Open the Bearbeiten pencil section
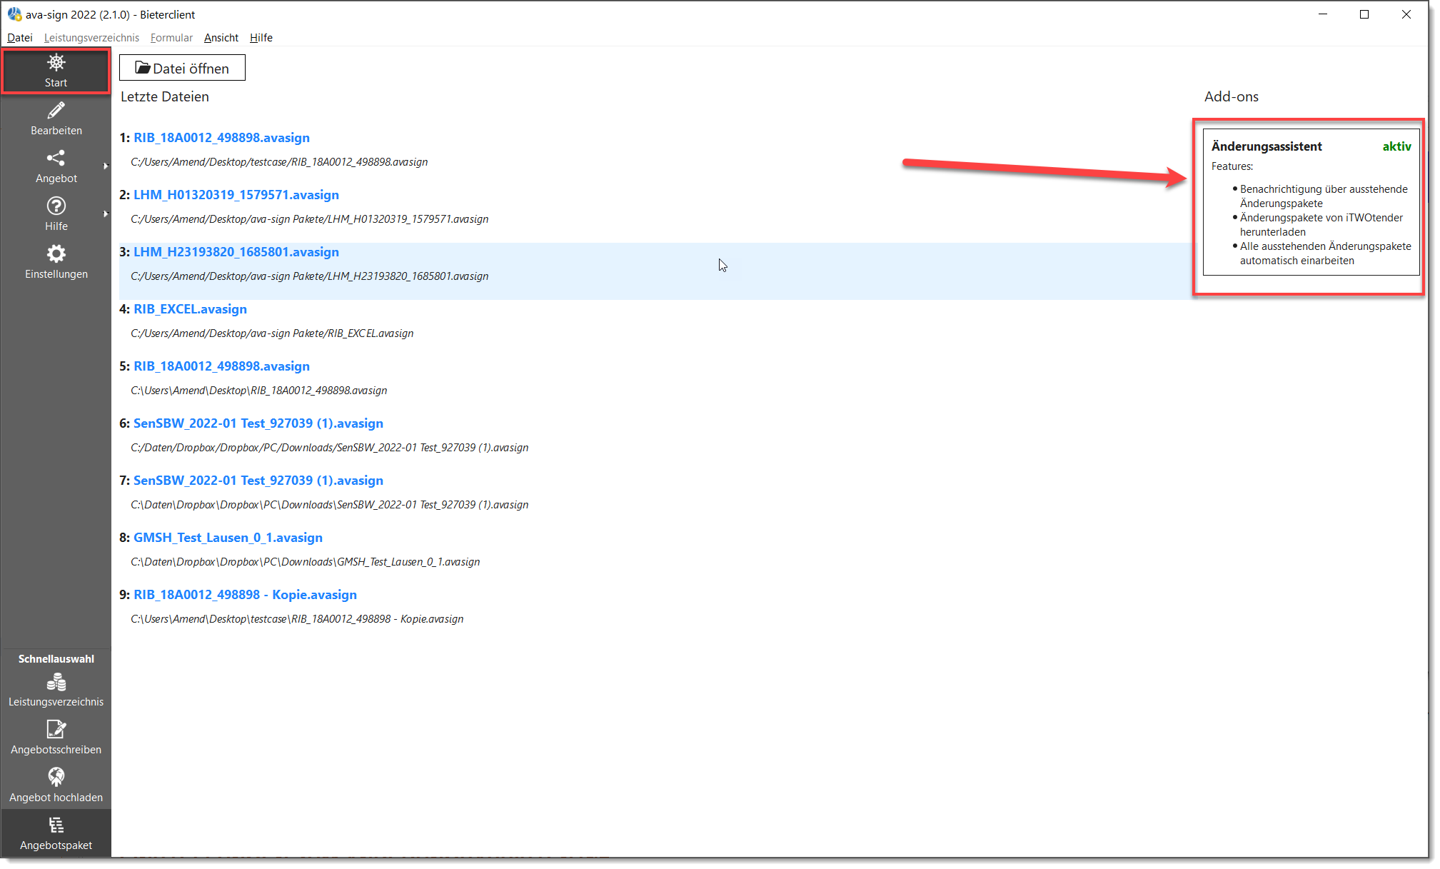 point(56,119)
